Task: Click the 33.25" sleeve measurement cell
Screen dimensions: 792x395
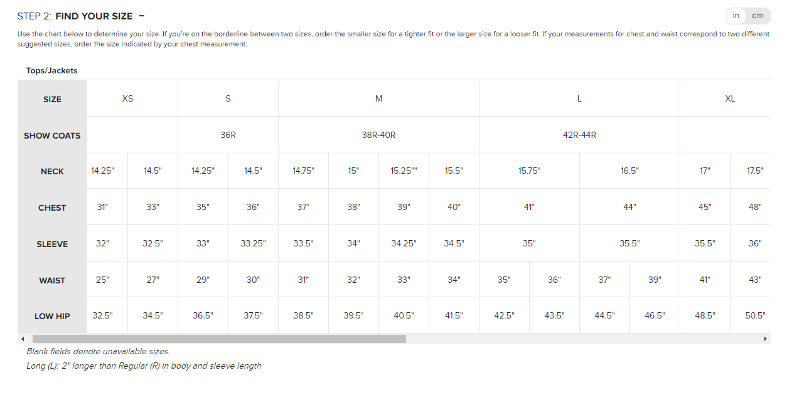Action: point(253,243)
